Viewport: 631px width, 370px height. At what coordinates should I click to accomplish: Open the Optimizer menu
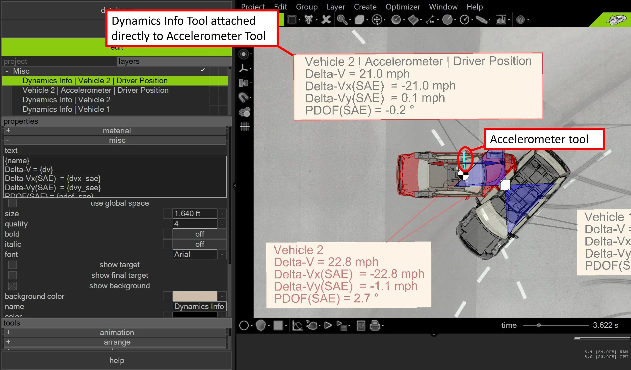click(x=403, y=7)
